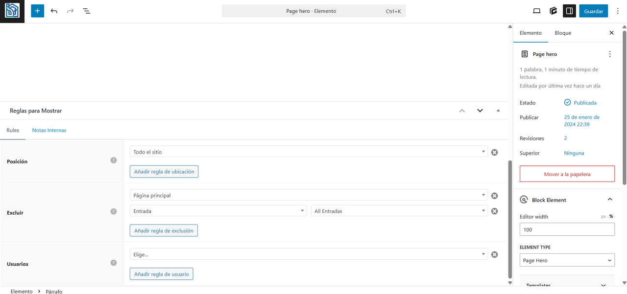Image resolution: width=627 pixels, height=294 pixels.
Task: Click the GenerateBlocks icon in the top bar
Action: (553, 11)
